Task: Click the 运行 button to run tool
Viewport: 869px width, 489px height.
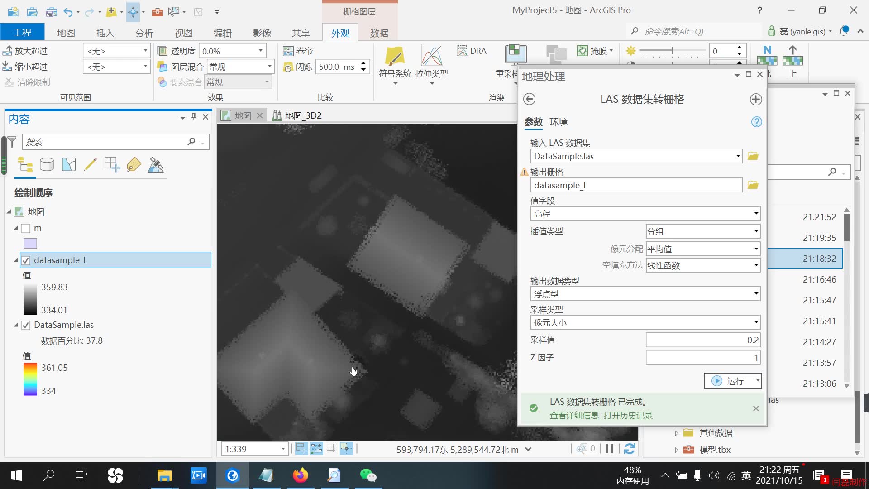Action: coord(730,381)
